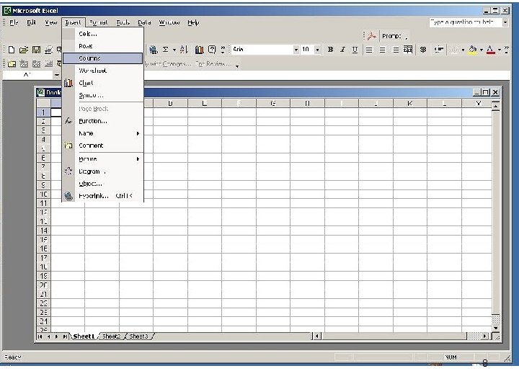Click the Excel Help question mark icon
Screen dimensions: 519x389
(x=212, y=50)
